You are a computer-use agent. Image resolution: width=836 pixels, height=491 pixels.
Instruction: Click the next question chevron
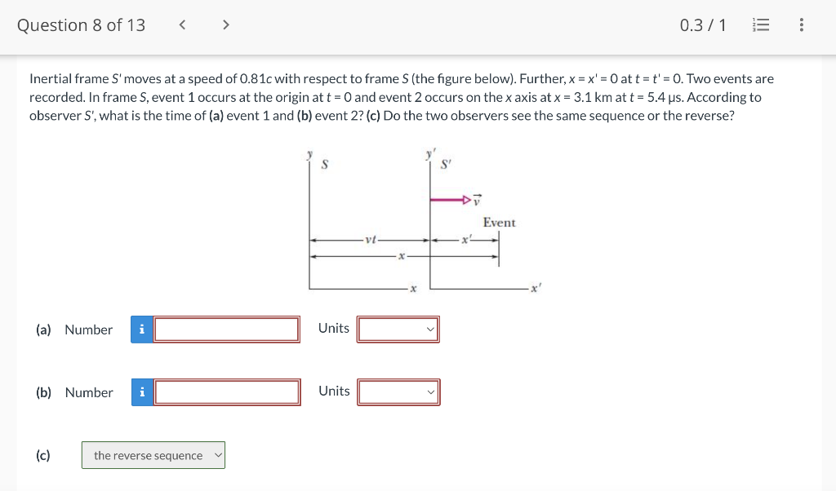coord(226,24)
